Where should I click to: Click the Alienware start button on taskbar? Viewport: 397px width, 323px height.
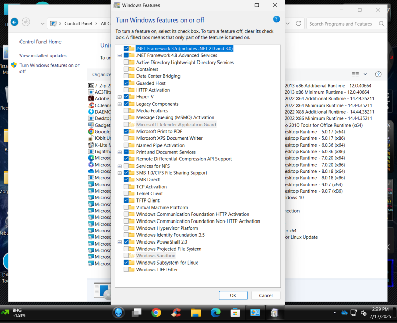click(118, 313)
